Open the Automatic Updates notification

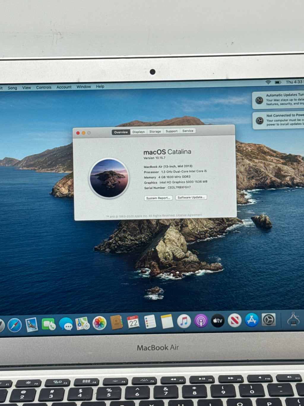tap(278, 100)
